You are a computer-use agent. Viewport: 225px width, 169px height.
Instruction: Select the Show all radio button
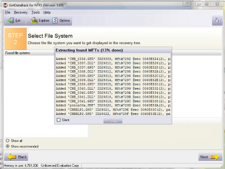pyautogui.click(x=8, y=141)
